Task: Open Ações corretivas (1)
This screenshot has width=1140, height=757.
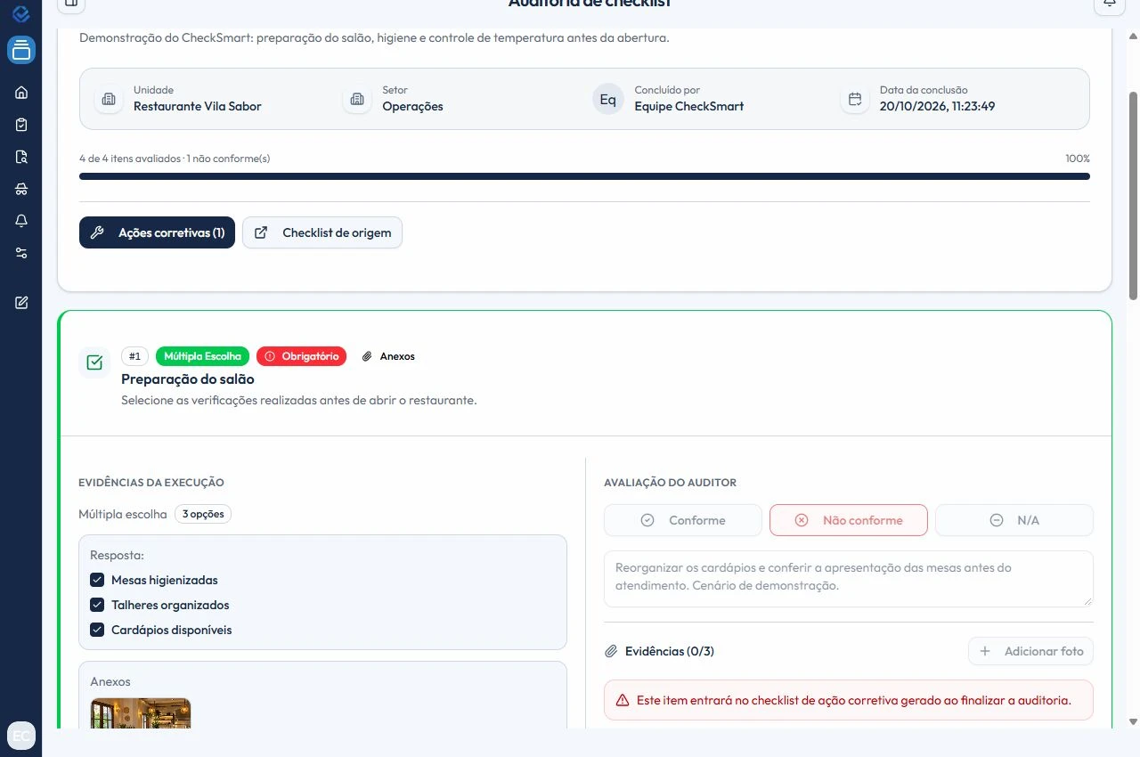Action: point(157,232)
